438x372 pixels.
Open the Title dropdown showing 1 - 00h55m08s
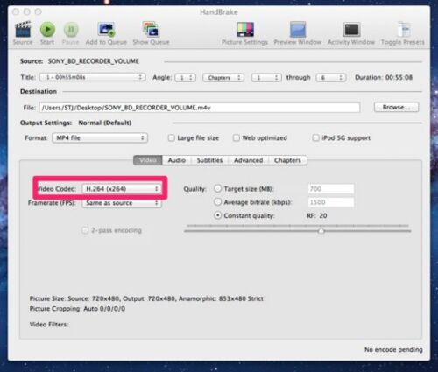93,77
